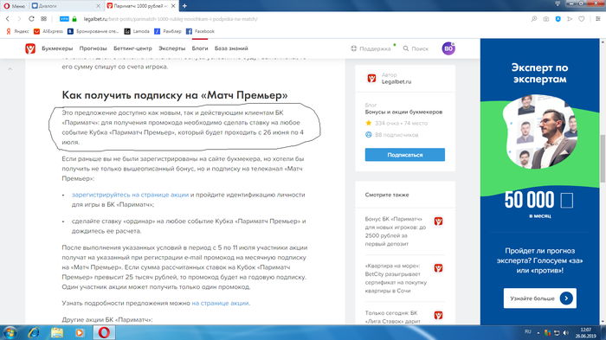
Task: Open the Opera Меню button
Action: (15, 6)
